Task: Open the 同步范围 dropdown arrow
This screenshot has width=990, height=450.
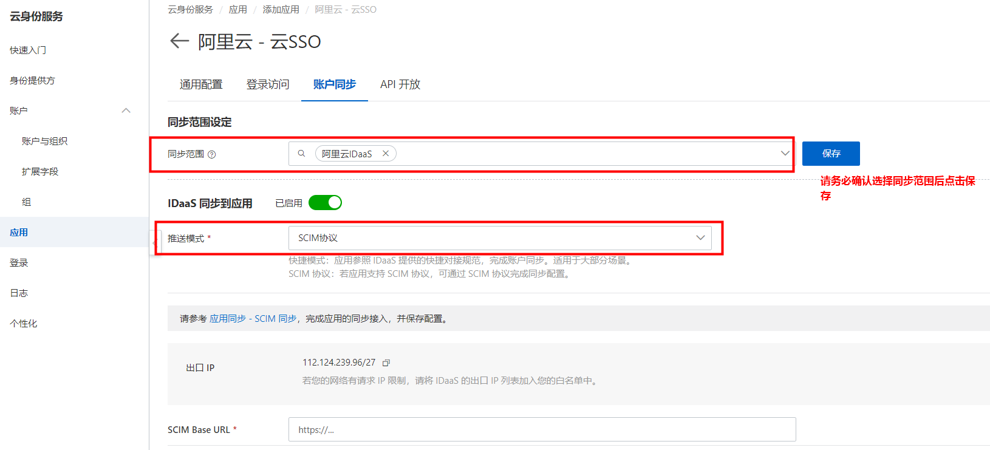Action: pos(785,154)
